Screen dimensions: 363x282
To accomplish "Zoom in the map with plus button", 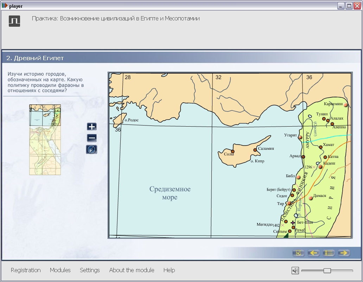I will 92,127.
